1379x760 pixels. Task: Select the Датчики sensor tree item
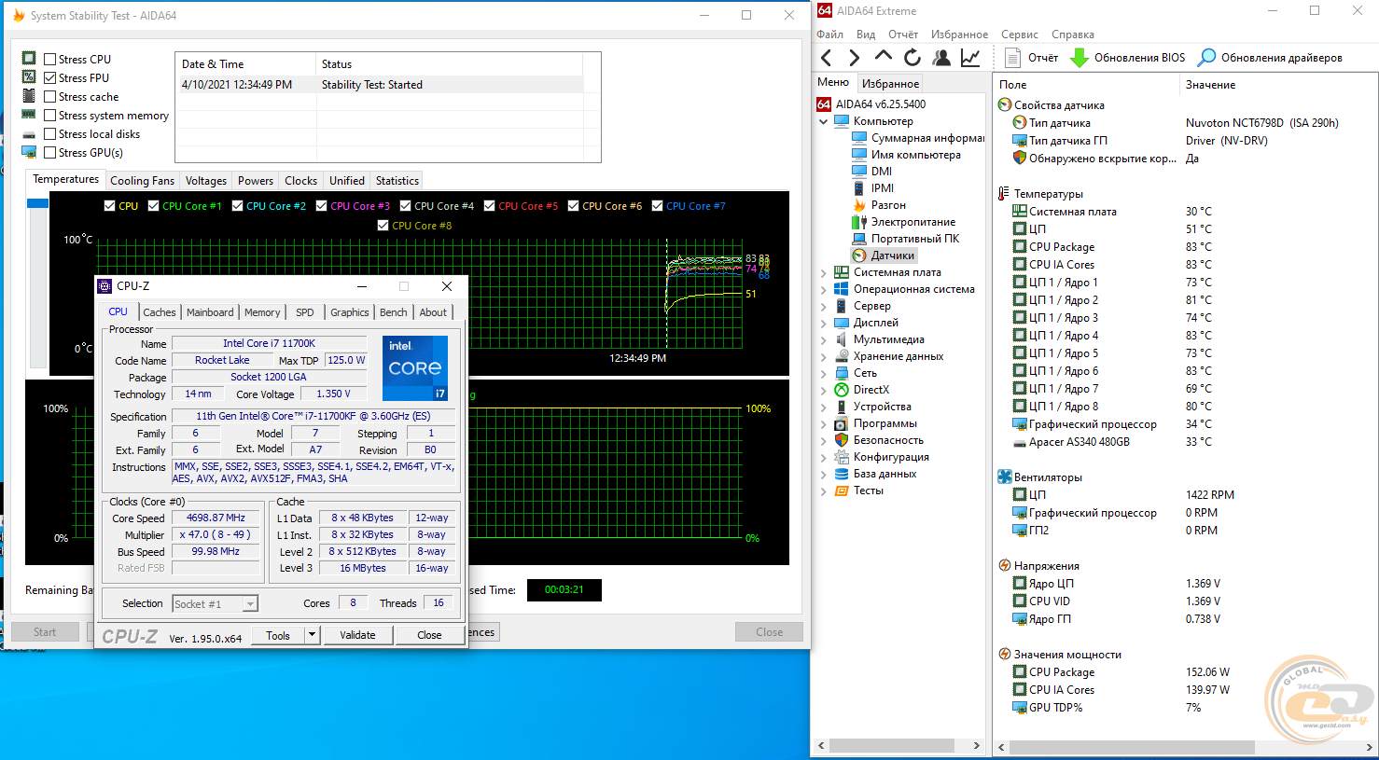pos(883,256)
